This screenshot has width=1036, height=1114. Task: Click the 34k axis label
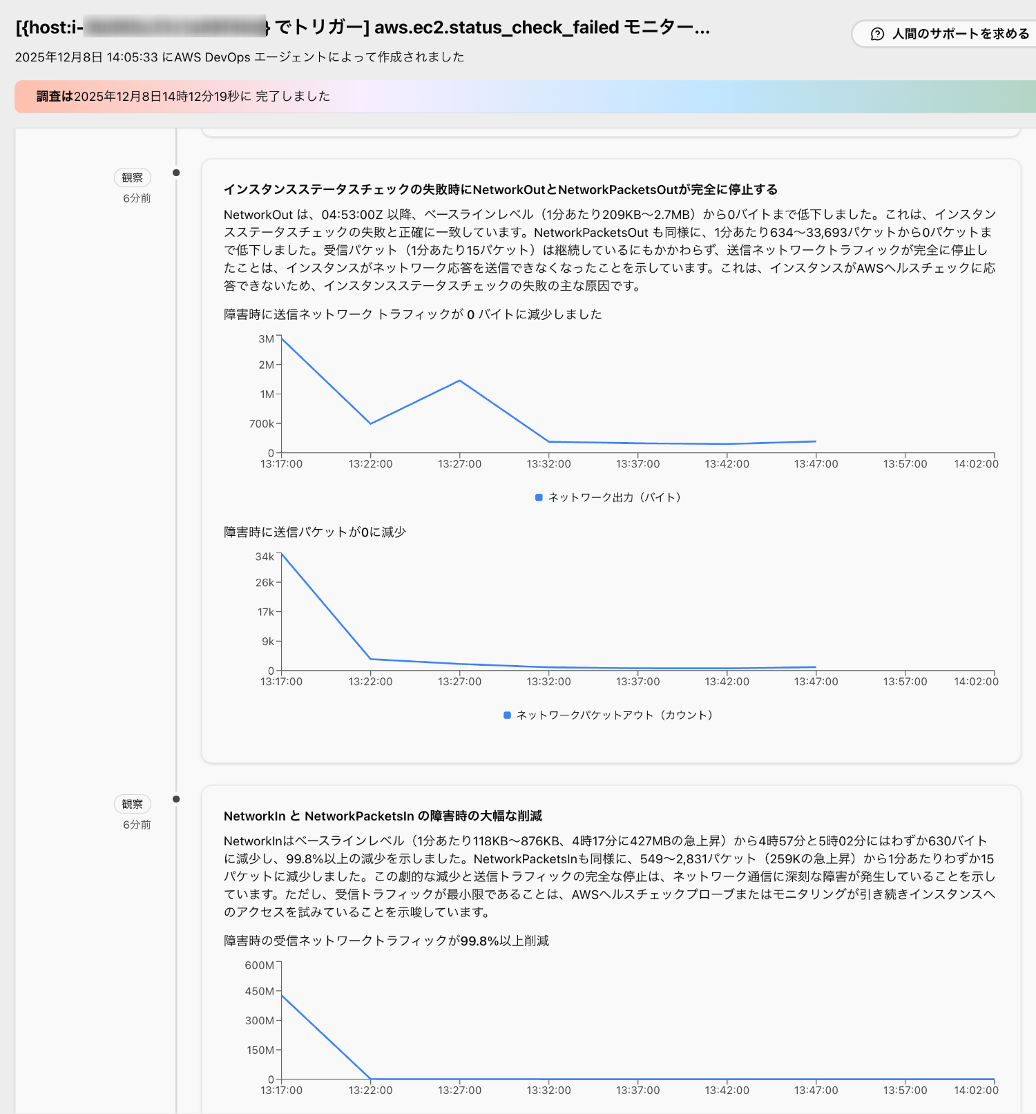[x=265, y=557]
